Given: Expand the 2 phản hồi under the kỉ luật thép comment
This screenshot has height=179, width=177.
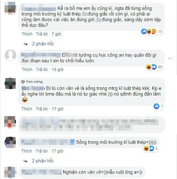Looking at the screenshot, I should [42, 161].
